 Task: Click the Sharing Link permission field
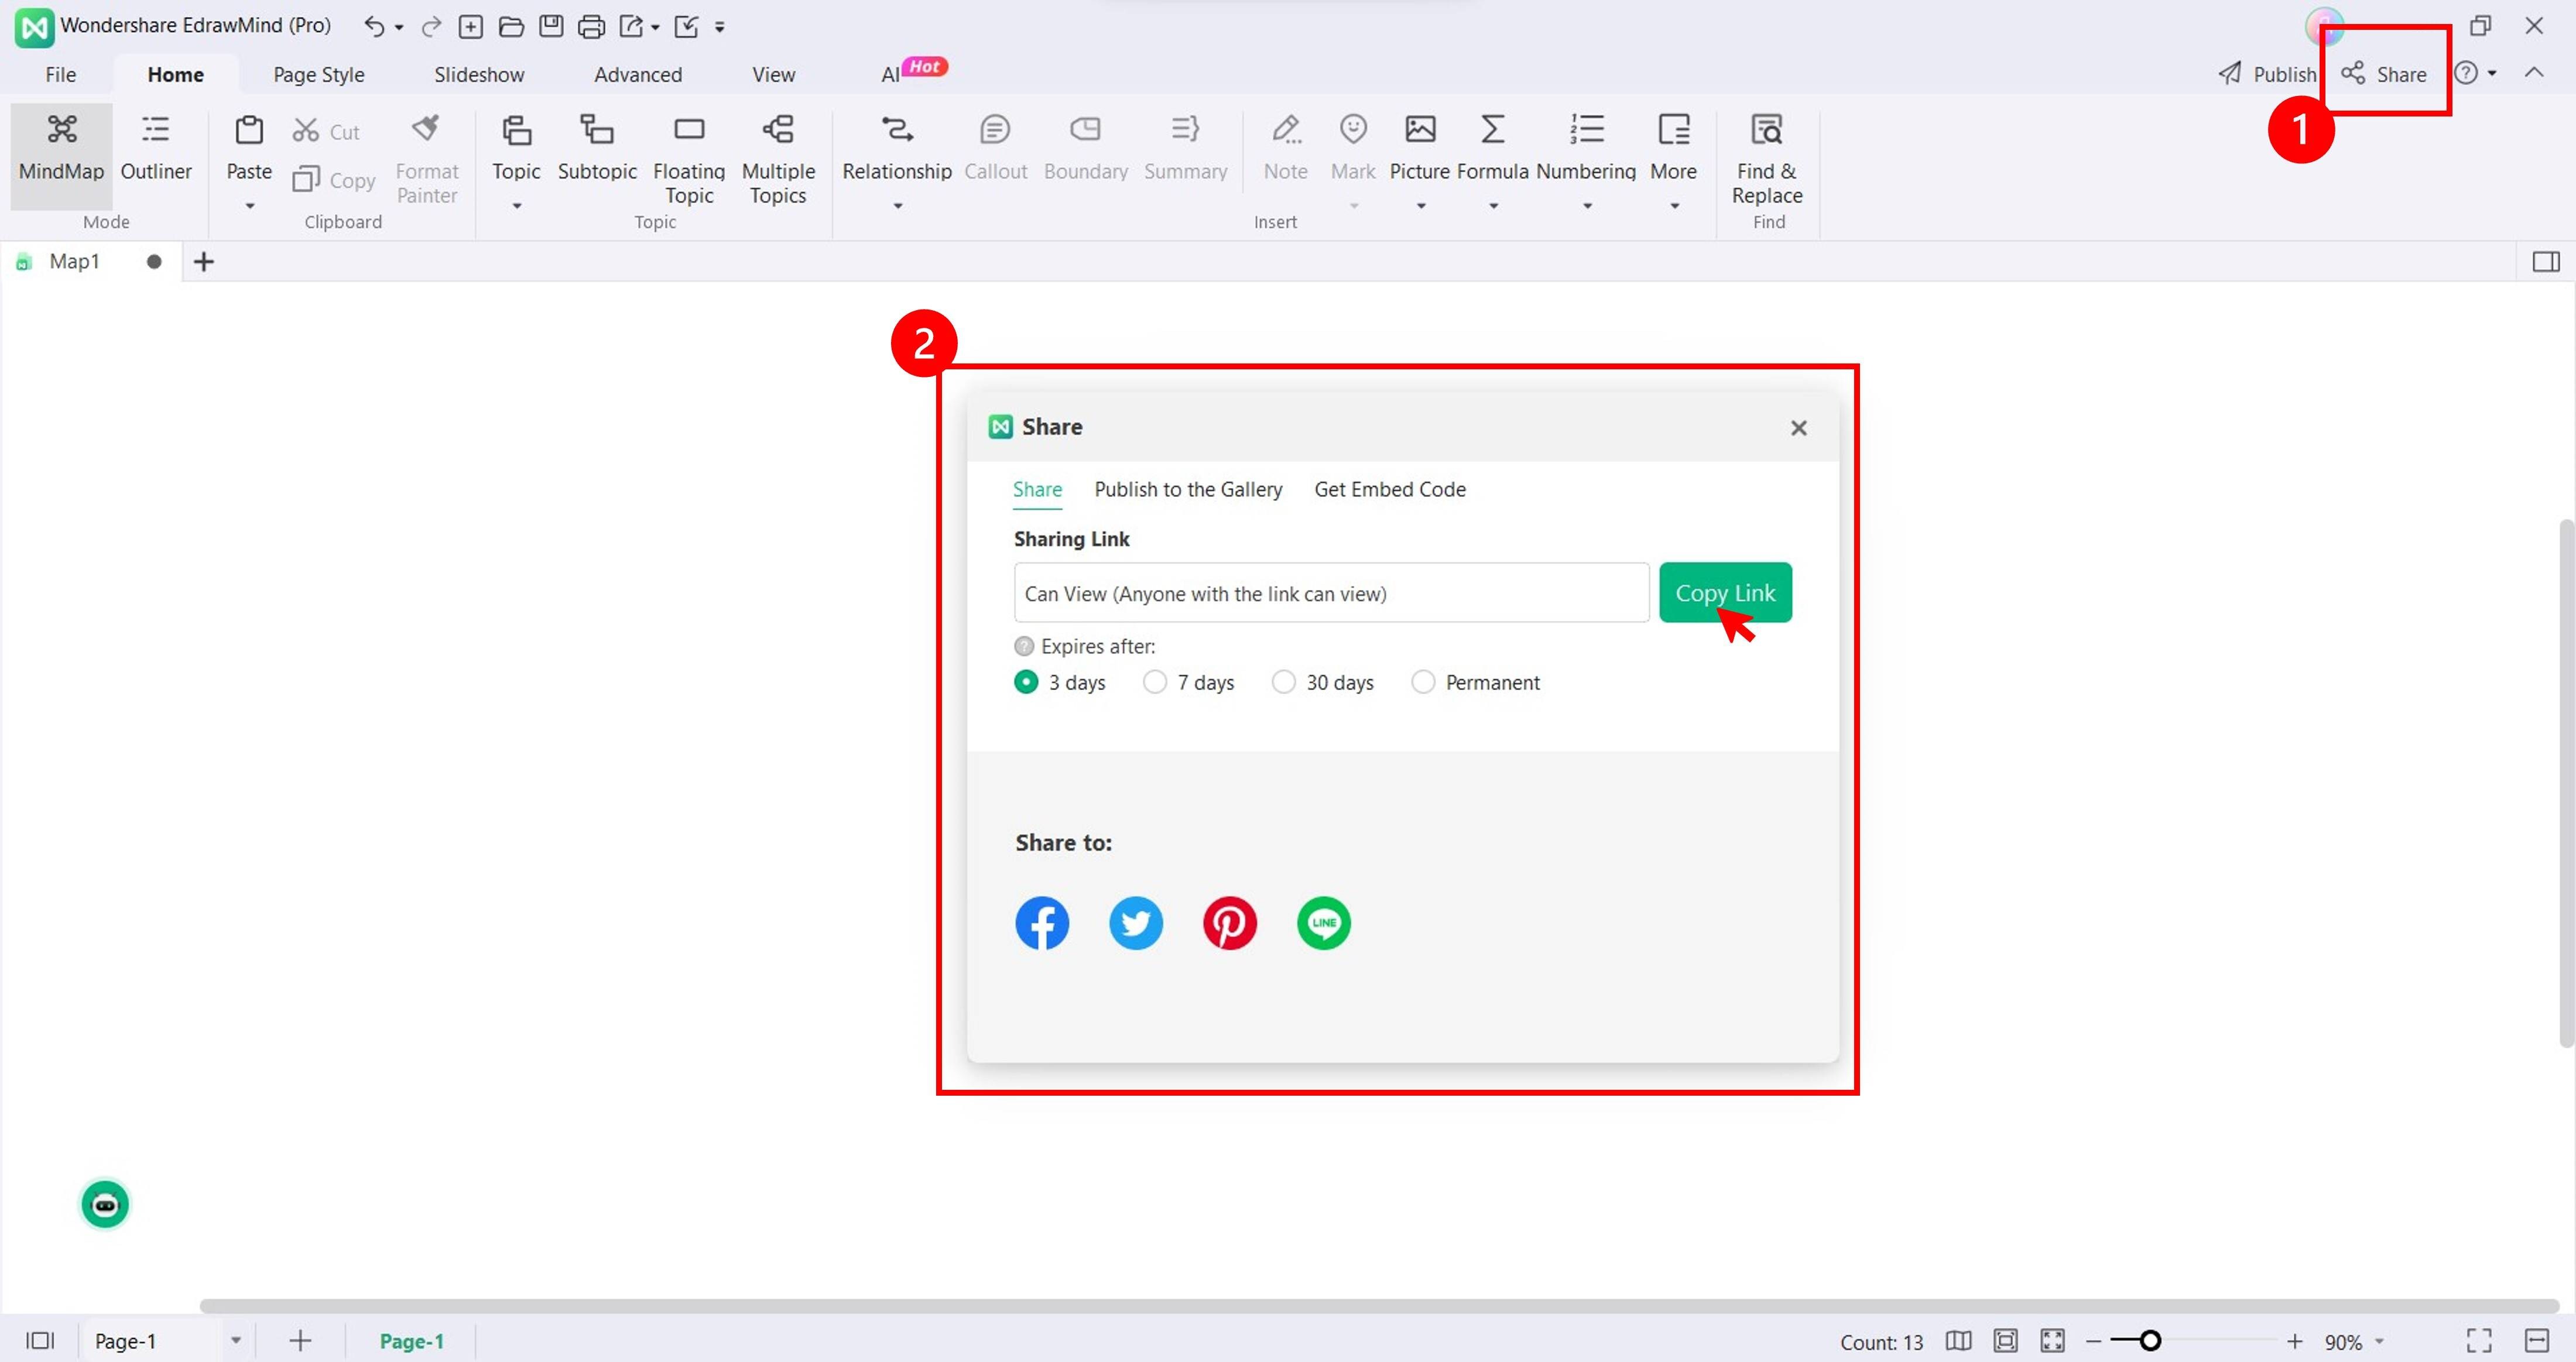[1330, 593]
